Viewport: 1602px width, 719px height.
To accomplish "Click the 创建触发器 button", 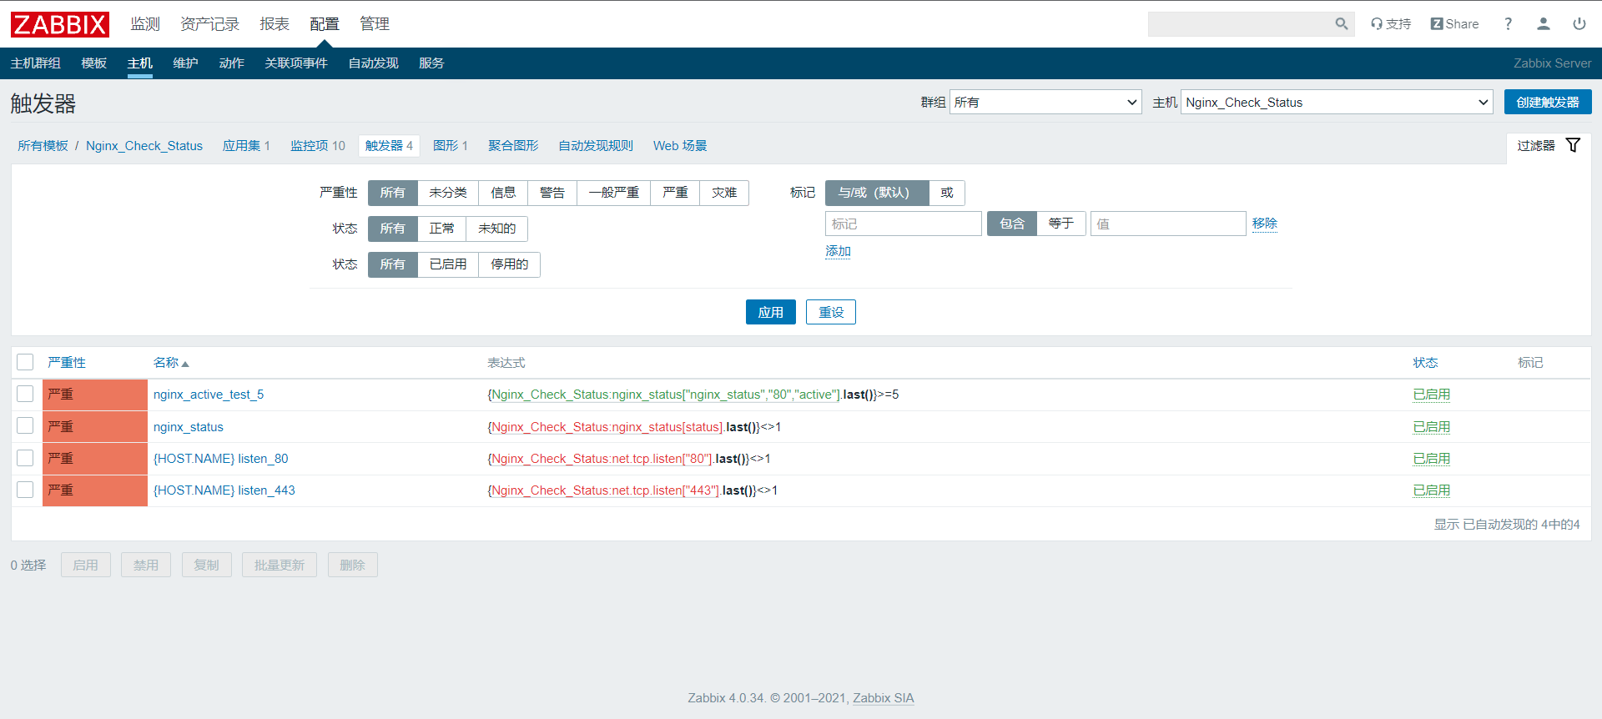I will click(1548, 102).
